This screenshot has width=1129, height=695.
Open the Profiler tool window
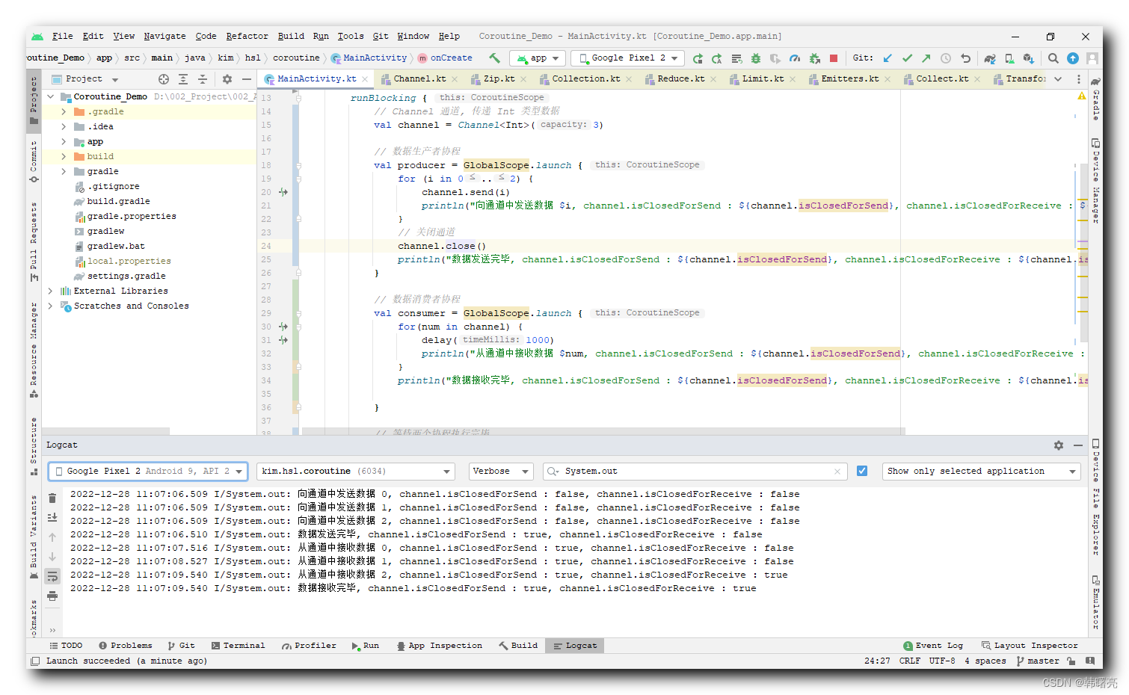[309, 646]
